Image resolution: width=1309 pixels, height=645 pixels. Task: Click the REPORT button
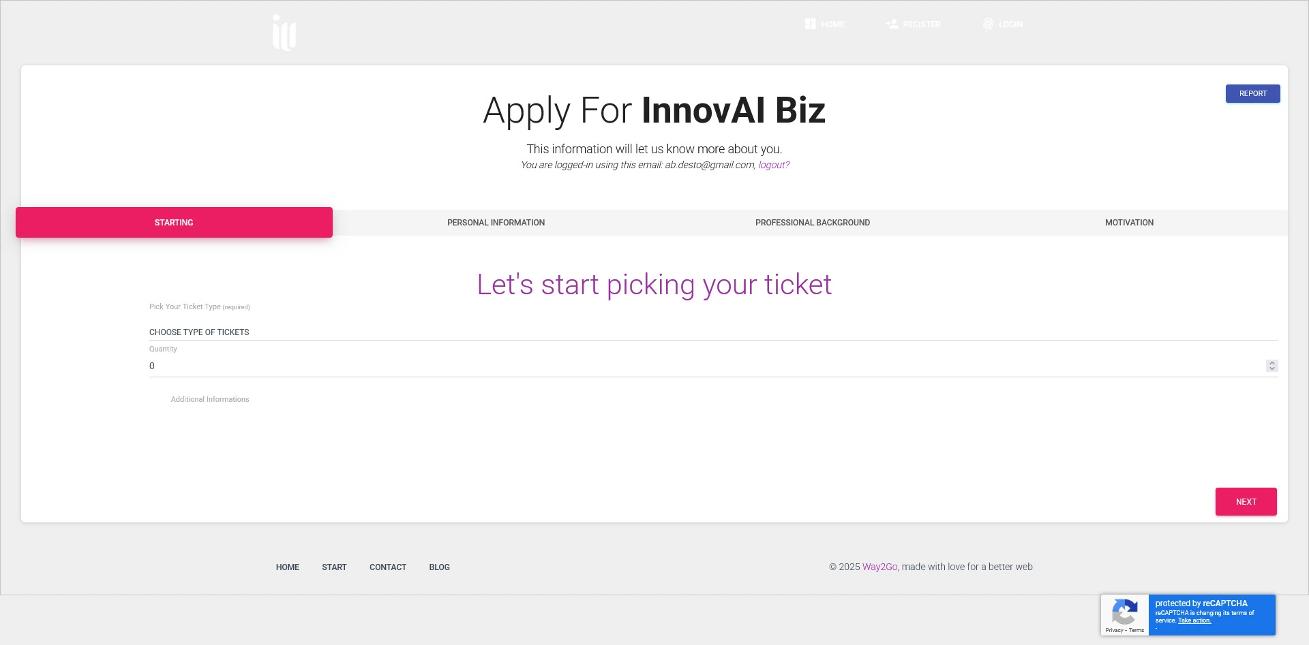pos(1252,93)
